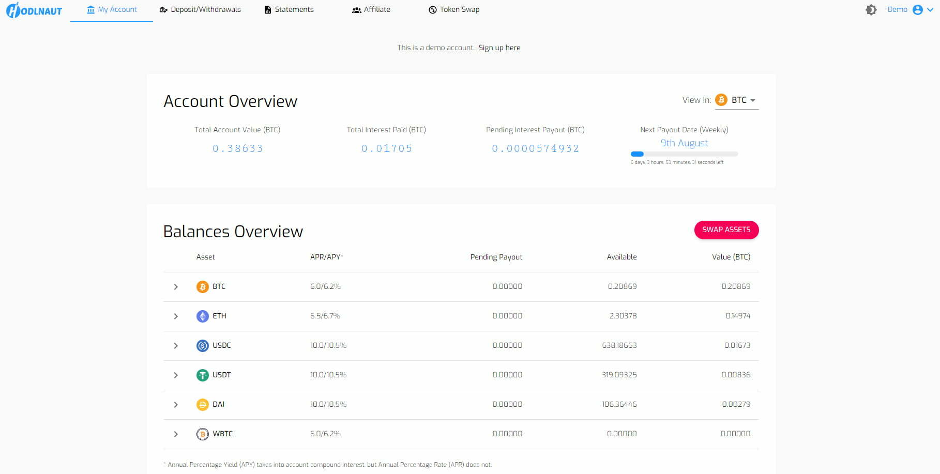Click the USDC coin icon
Viewport: 940px width, 474px height.
[x=201, y=345]
